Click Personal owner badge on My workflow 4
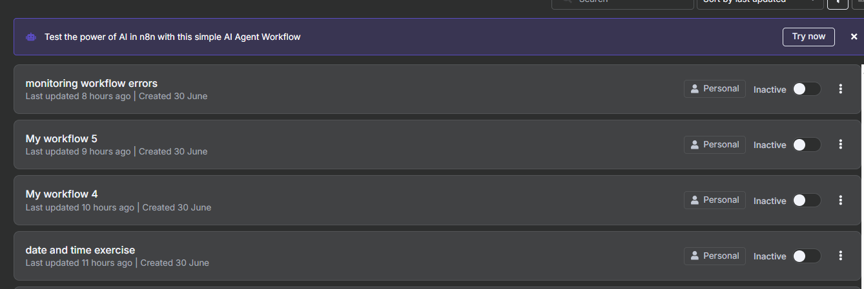Image resolution: width=864 pixels, height=289 pixels. pyautogui.click(x=715, y=200)
